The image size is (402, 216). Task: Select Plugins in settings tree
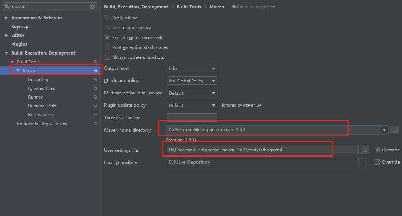19,44
